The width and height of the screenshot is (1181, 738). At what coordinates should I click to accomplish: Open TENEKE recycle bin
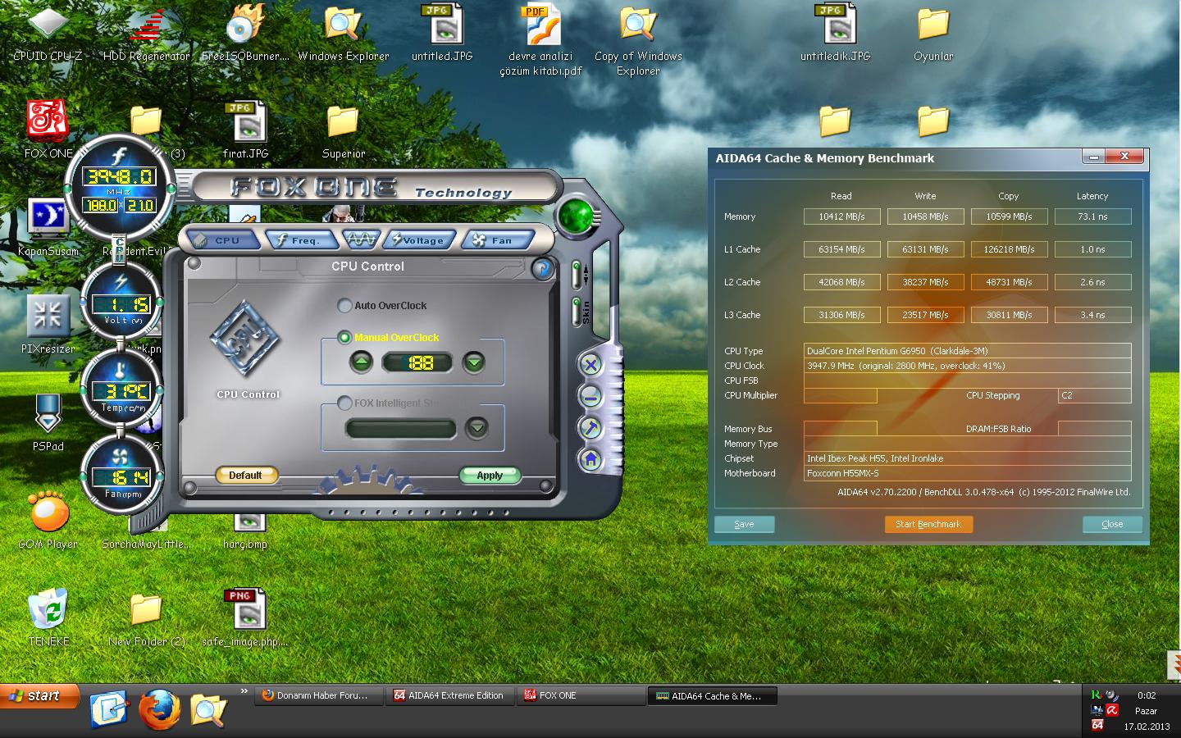click(x=48, y=617)
